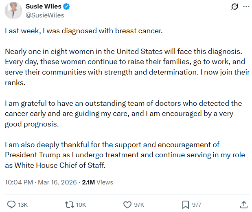Image resolution: width=252 pixels, height=212 pixels.
Task: Click the blue verified badge
Action: [67, 7]
